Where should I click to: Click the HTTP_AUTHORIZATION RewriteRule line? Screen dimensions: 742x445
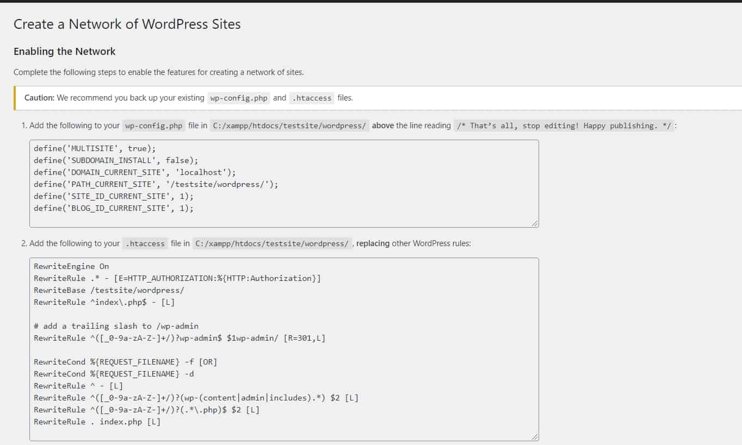177,278
